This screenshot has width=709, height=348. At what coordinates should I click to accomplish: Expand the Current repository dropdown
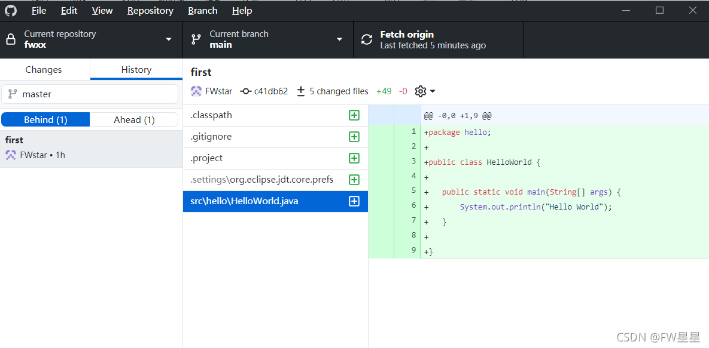[92, 40]
